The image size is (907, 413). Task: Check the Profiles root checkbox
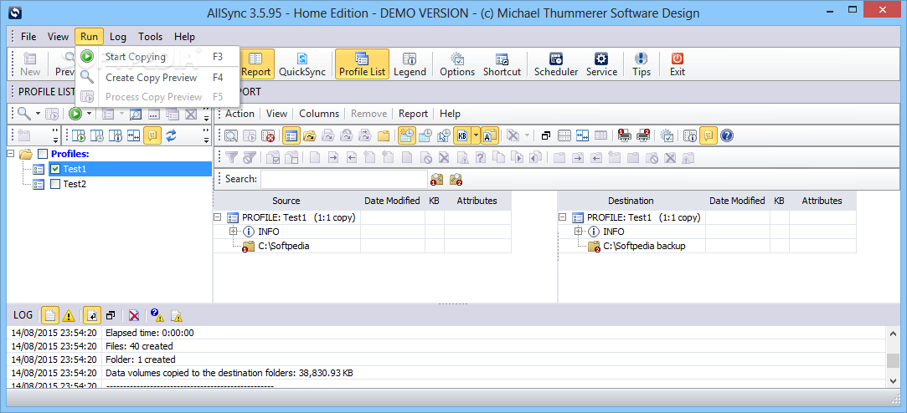click(x=42, y=154)
